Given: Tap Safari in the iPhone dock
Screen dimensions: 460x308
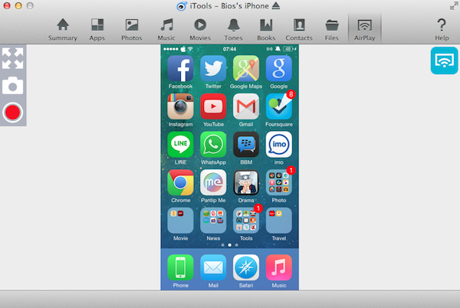Looking at the screenshot, I should 246,267.
